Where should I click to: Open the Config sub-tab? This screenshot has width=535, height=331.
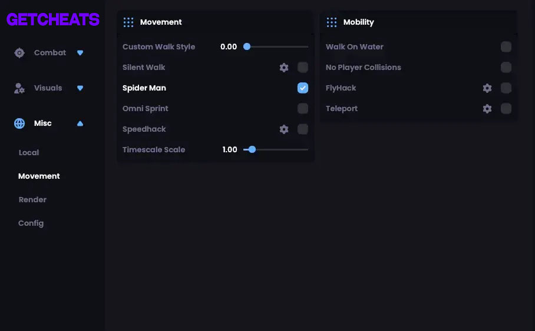[x=31, y=223]
